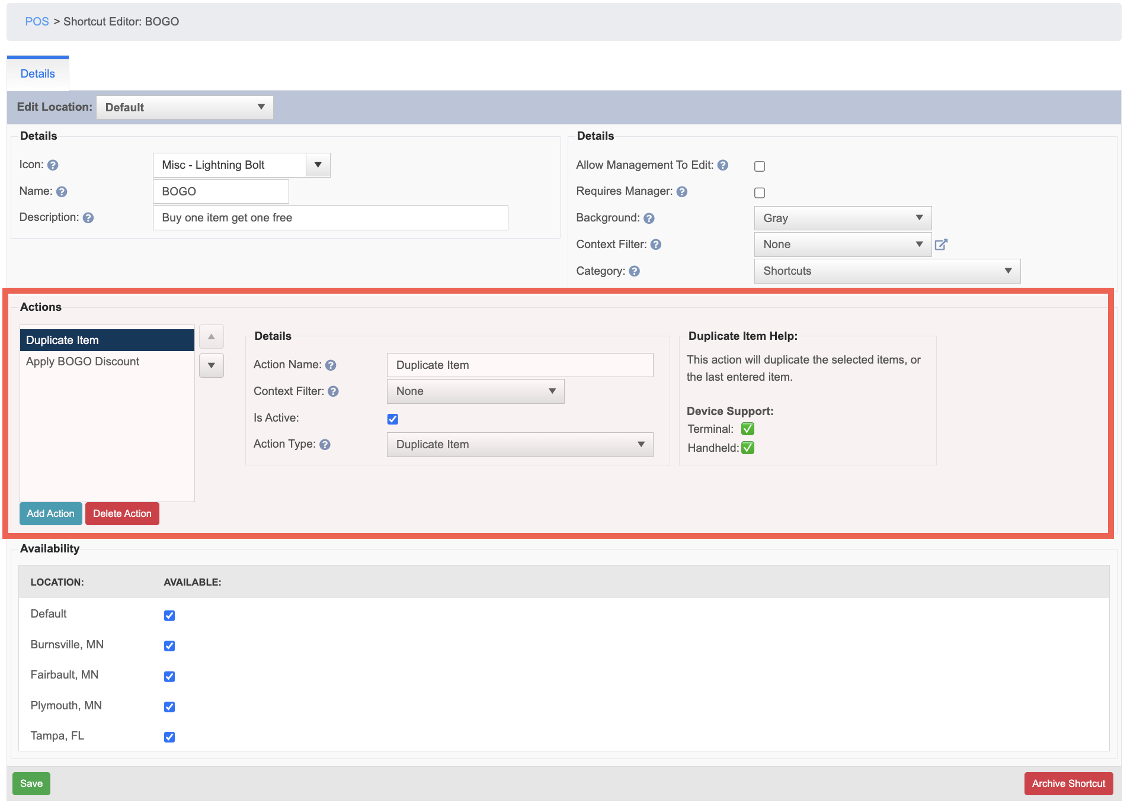
Task: Move action up with the up arrow button
Action: [x=212, y=337]
